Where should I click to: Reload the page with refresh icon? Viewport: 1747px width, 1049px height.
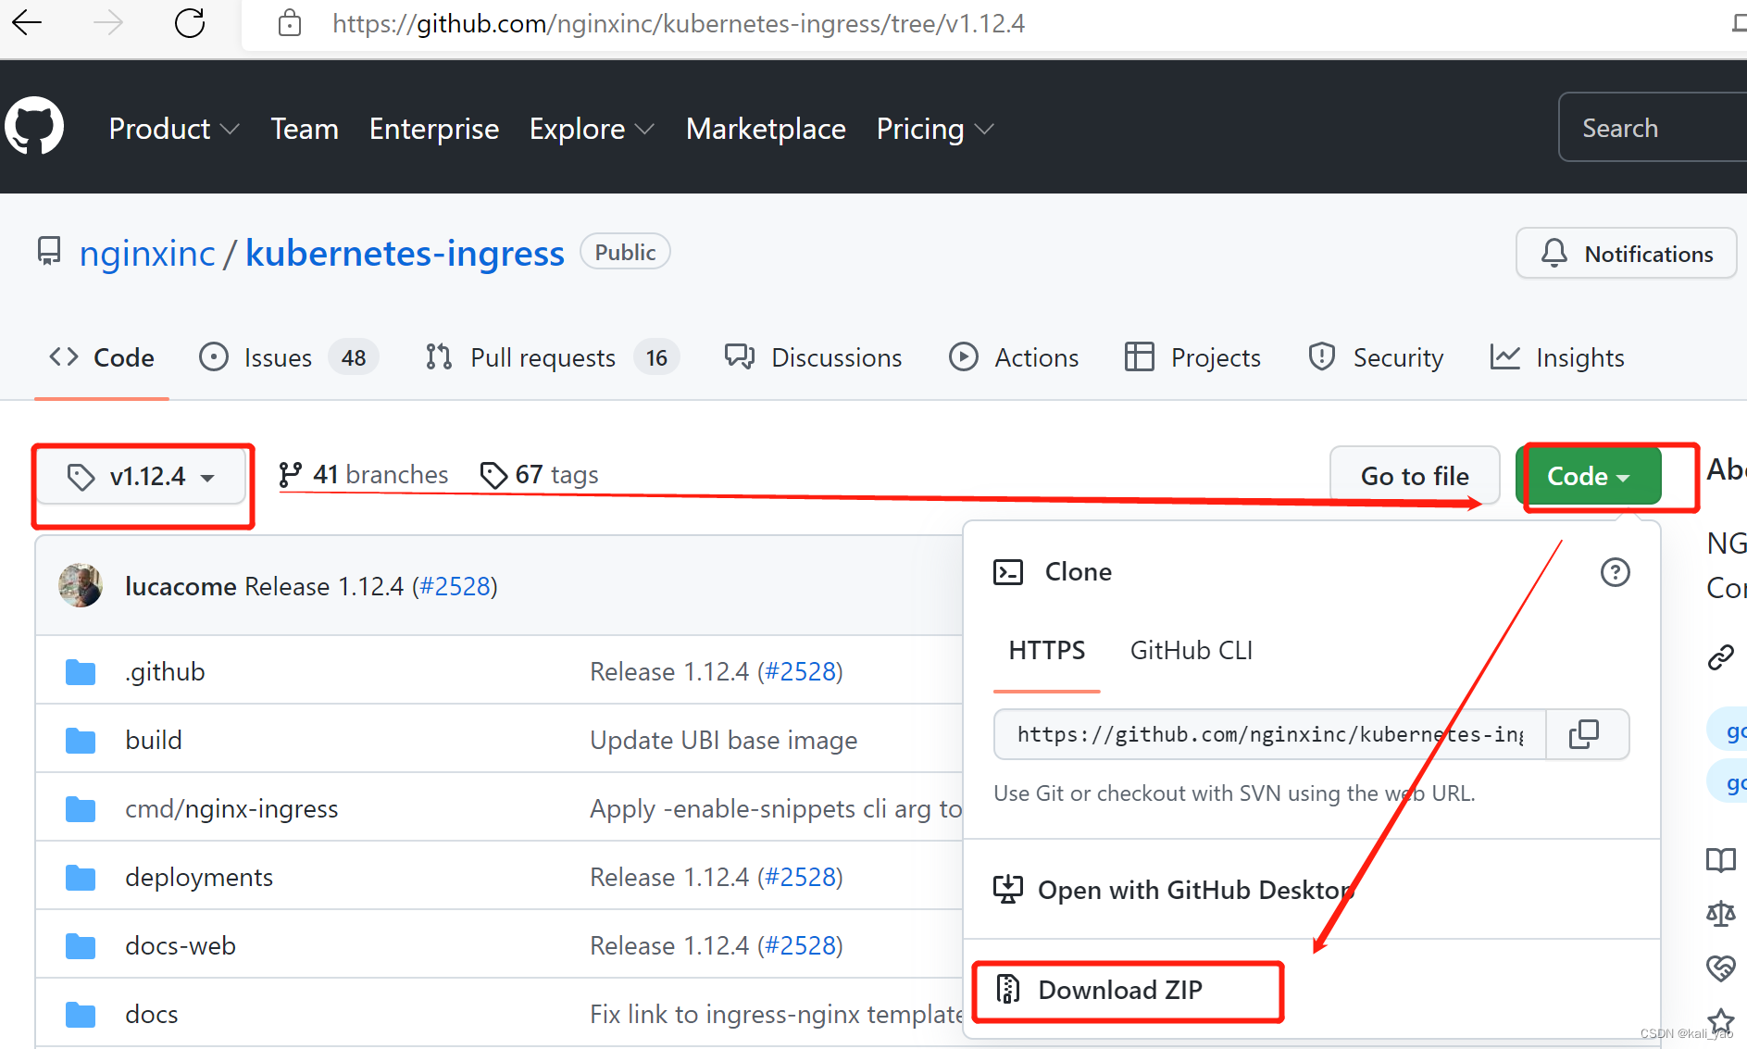[x=190, y=22]
